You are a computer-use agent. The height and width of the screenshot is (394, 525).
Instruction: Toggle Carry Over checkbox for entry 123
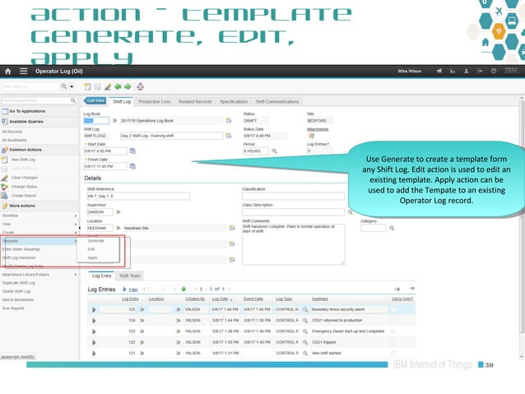[x=393, y=331]
